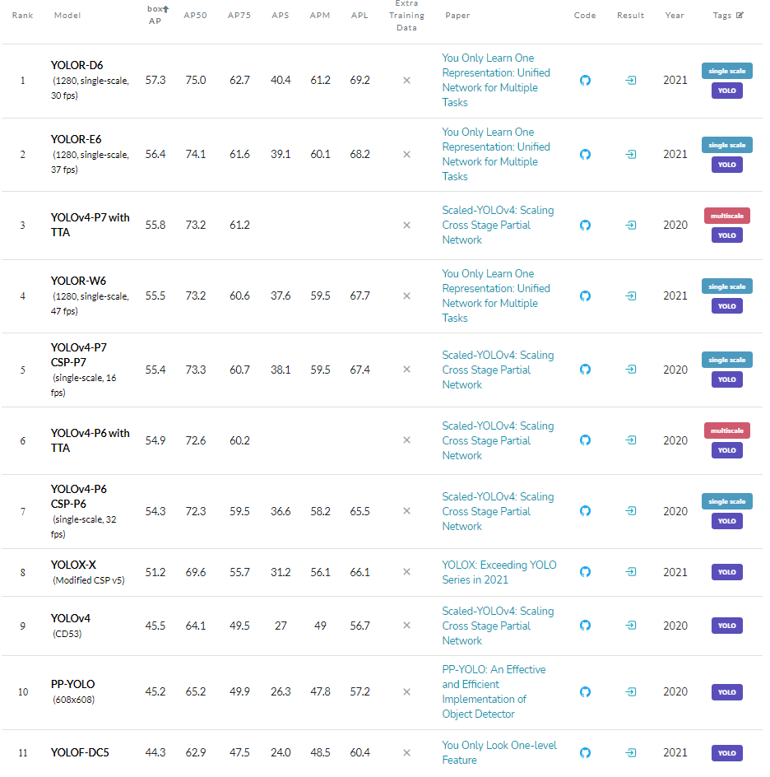The height and width of the screenshot is (777, 770).
Task: Click multiscale tag on YOLOv4-P7 with TTA
Action: (x=726, y=216)
